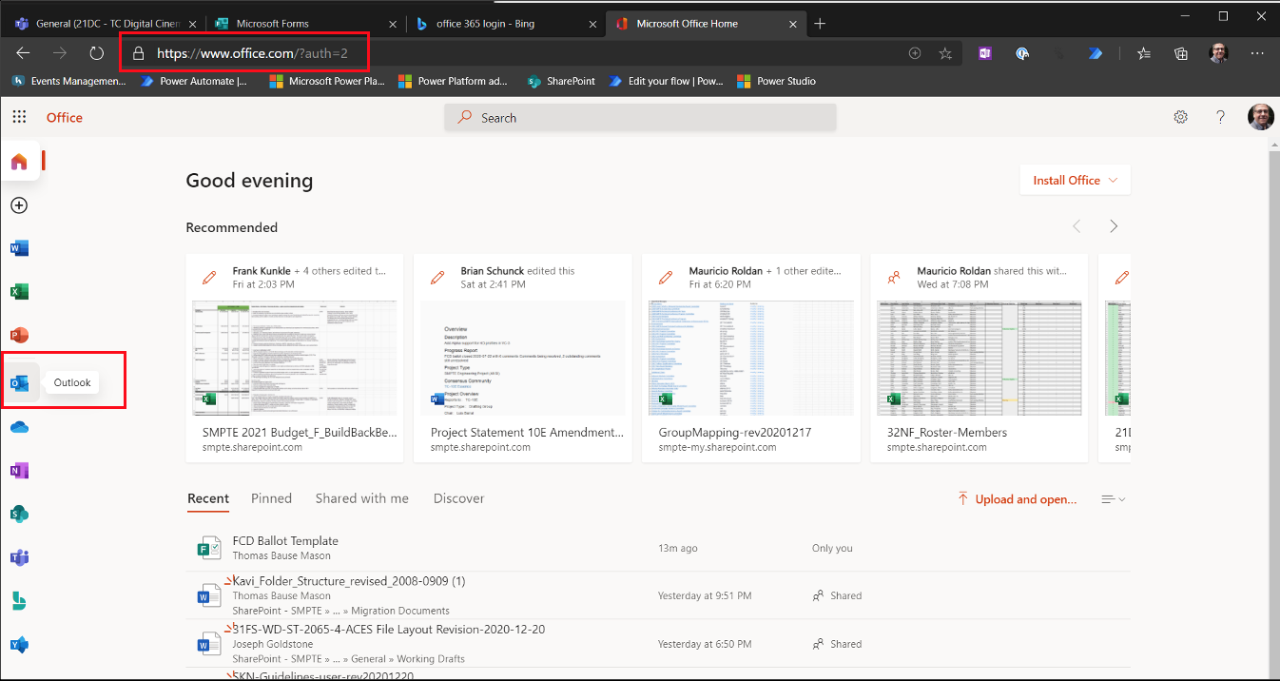Open Outlook from the sidebar
Screen dimensions: 1280x681
20,382
